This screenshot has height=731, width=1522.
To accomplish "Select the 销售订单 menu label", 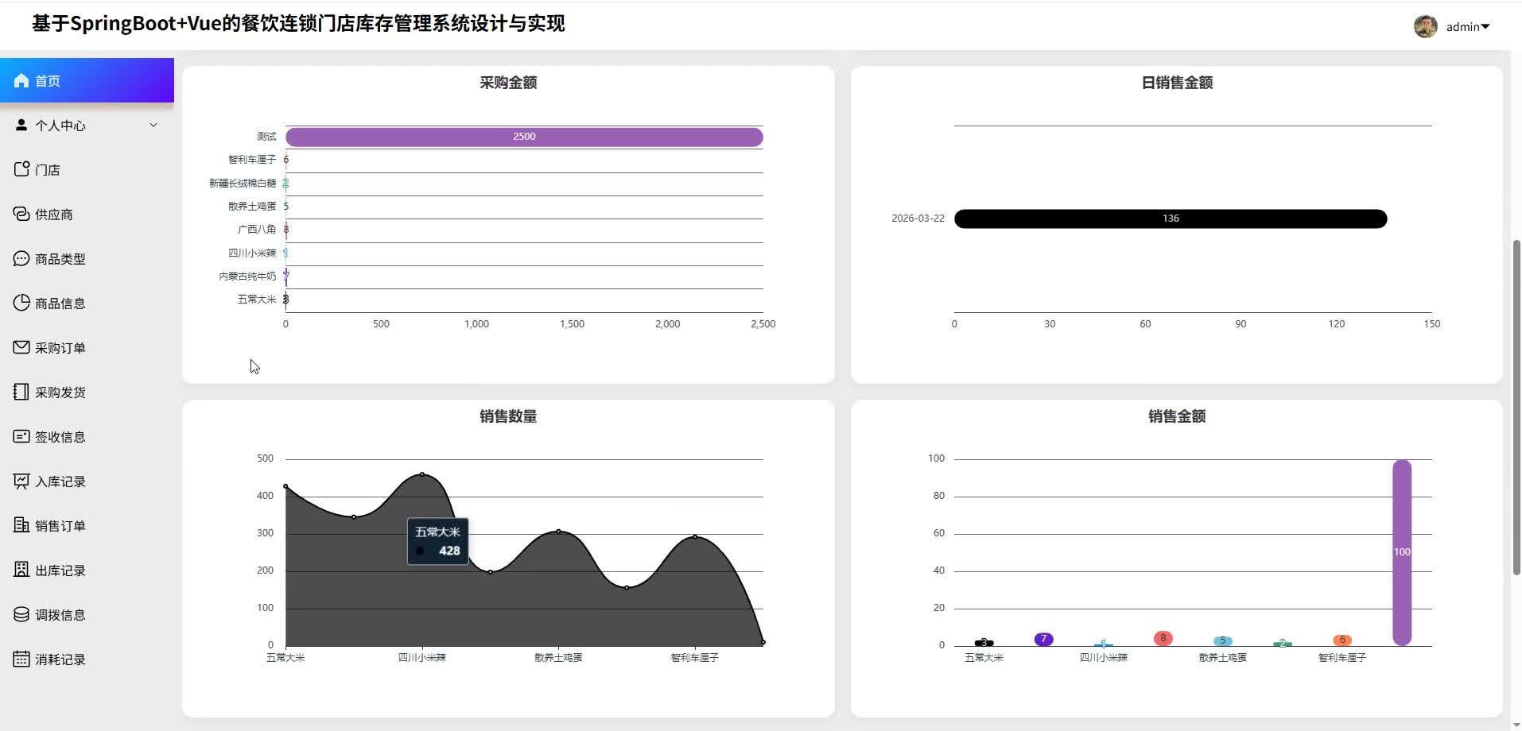I will point(60,526).
